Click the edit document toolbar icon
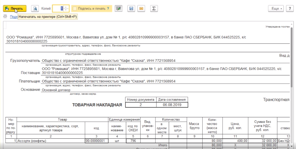Screen dimensions: 296x149 [118, 8]
